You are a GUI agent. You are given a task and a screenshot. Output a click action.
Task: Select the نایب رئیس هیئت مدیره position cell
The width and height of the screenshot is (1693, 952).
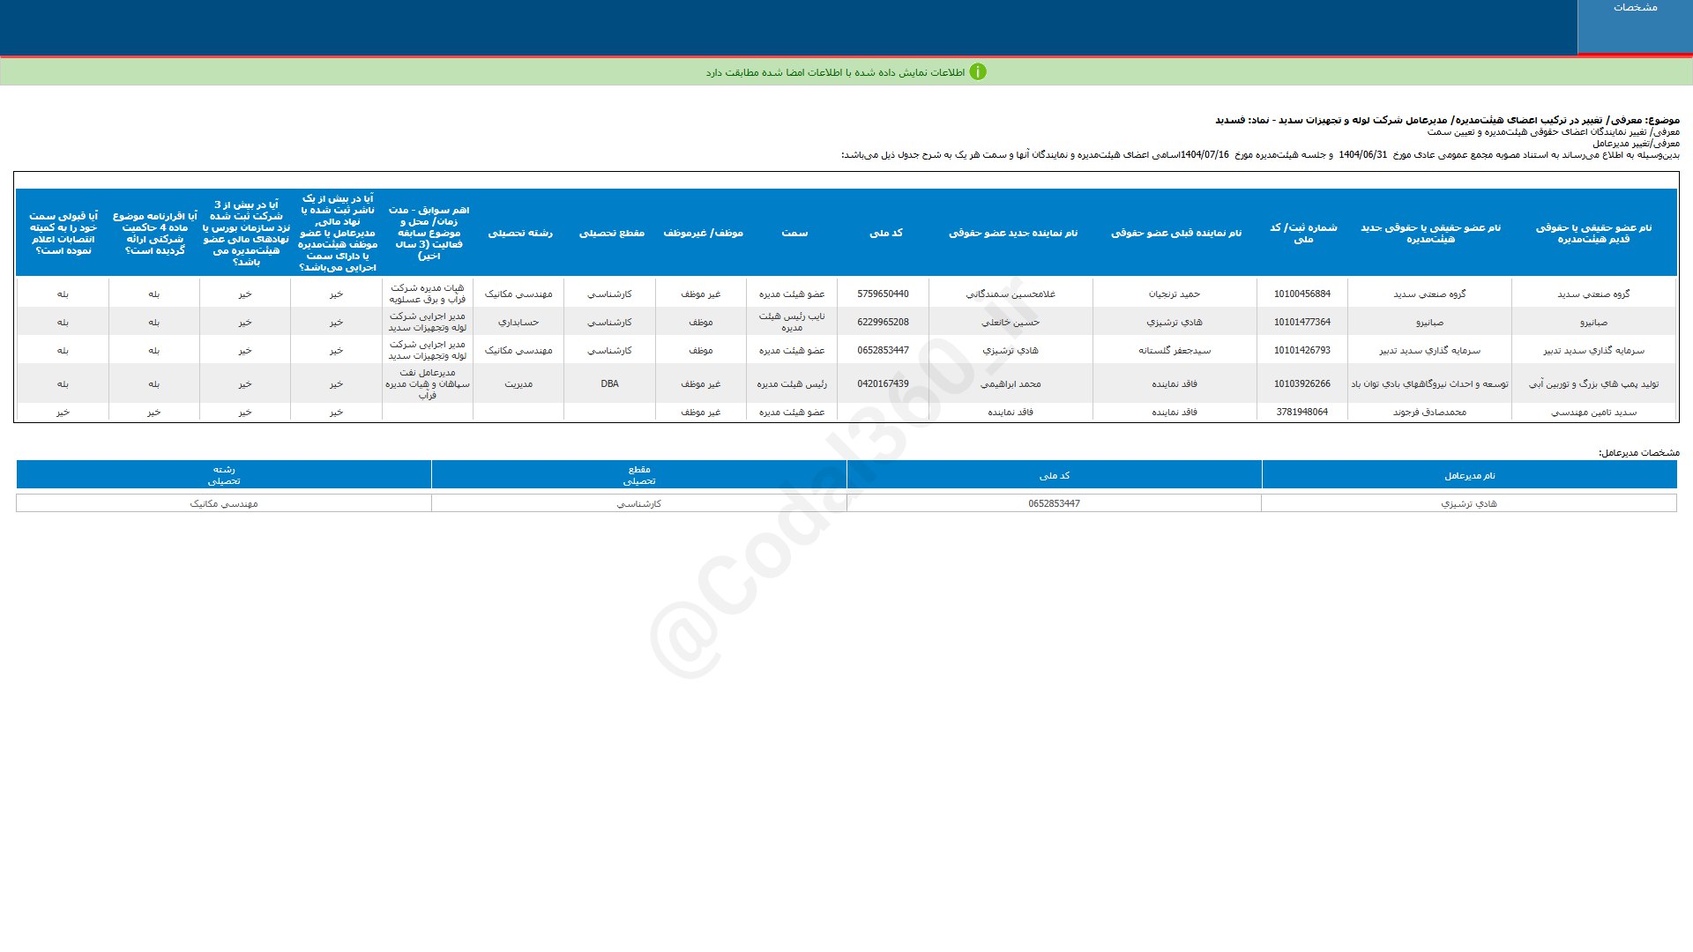point(792,322)
